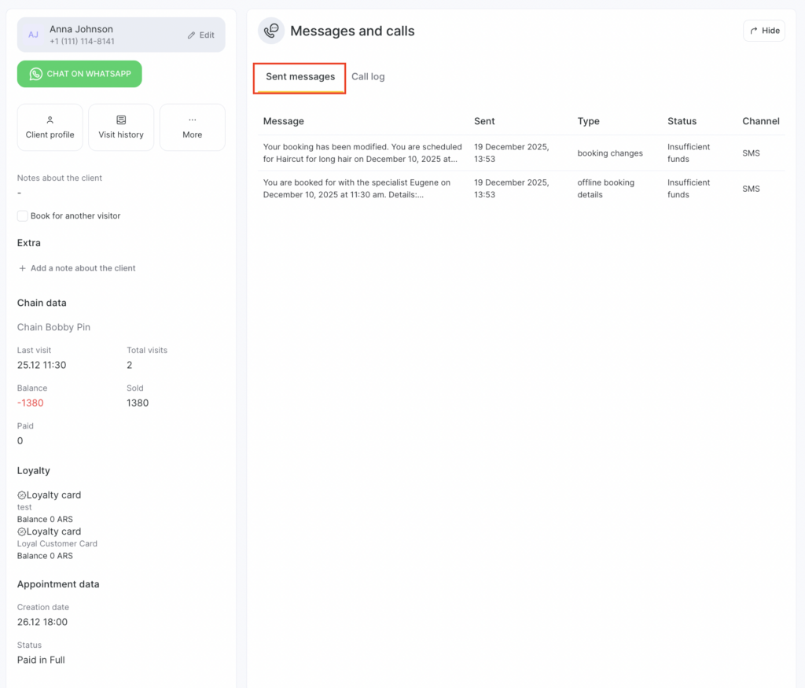Screen dimensions: 805x688
Task: Select the Sent messages tab
Action: coord(300,76)
